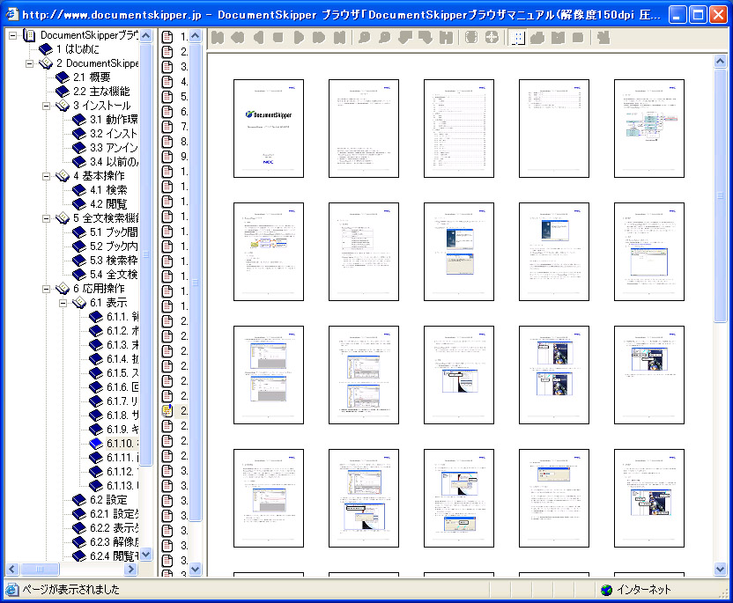Open the fifth page thumbnail with colored diagram
This screenshot has height=603, width=733.
[x=649, y=129]
